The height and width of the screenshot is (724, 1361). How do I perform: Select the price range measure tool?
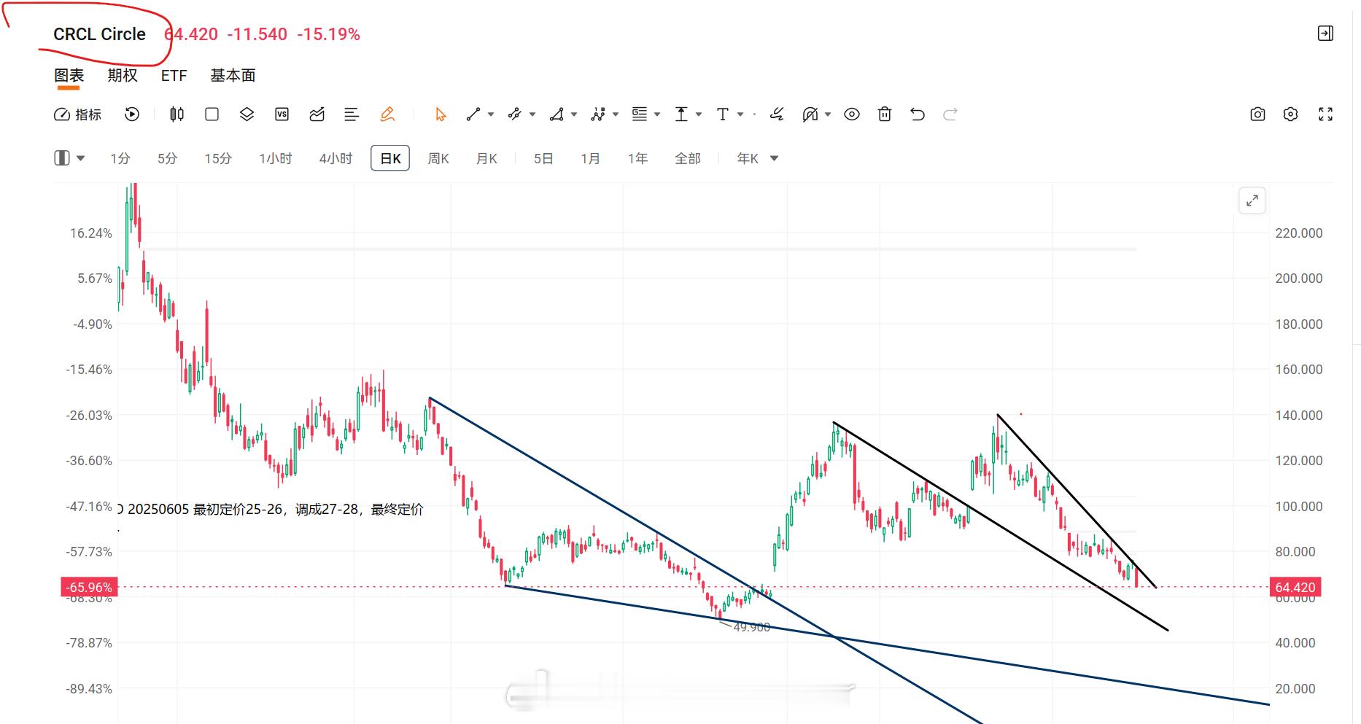pyautogui.click(x=681, y=114)
